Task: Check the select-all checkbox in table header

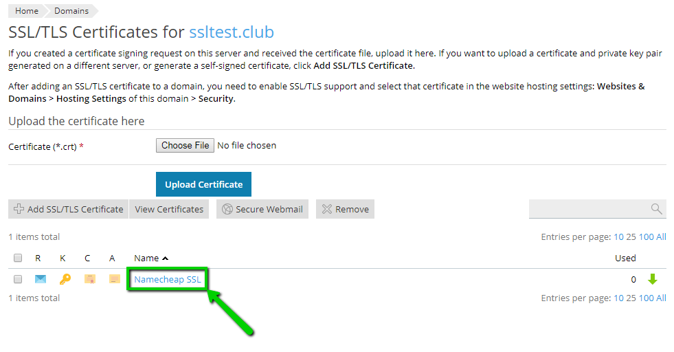Action: [x=19, y=258]
